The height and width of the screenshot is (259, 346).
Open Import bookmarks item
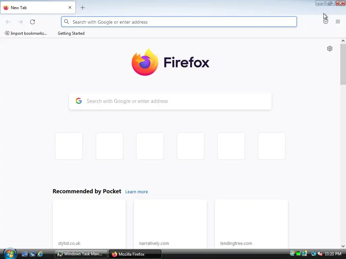[26, 33]
